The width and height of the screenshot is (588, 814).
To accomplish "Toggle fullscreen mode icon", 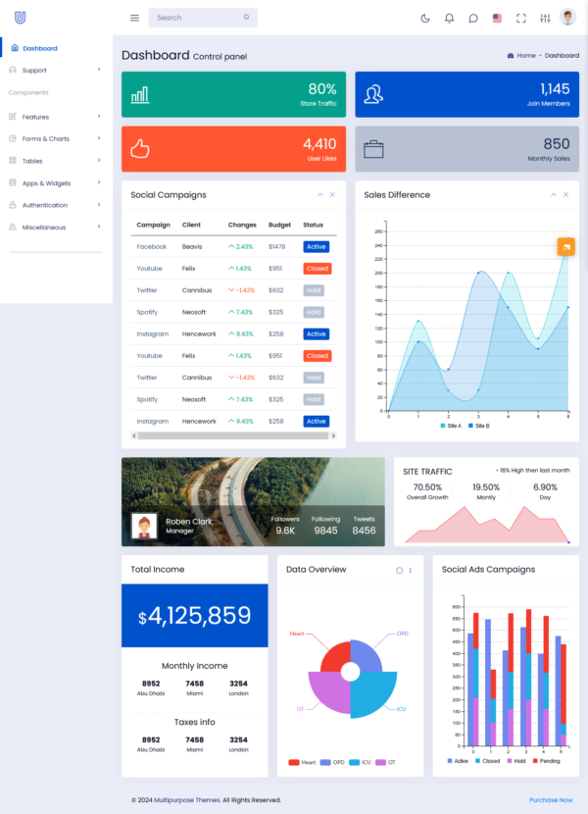I will (521, 19).
